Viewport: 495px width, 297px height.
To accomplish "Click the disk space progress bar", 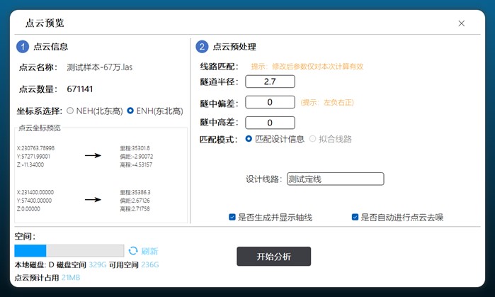I will point(69,251).
